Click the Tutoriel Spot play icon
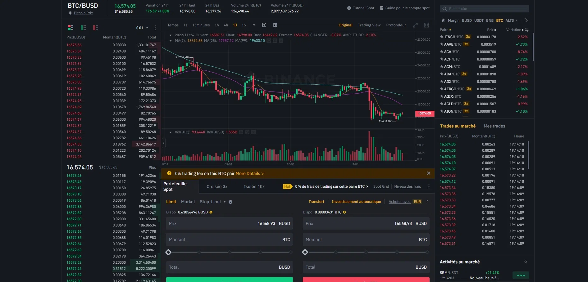 click(x=349, y=8)
